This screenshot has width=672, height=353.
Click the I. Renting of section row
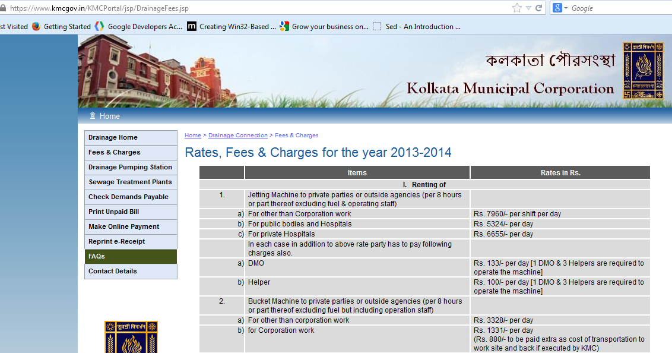click(x=424, y=184)
